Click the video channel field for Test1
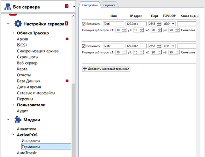The image size is (205, 157). click(x=187, y=24)
